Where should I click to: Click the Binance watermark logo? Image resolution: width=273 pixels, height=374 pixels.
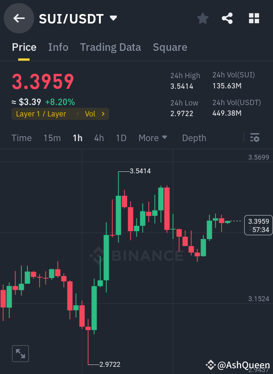pyautogui.click(x=137, y=256)
